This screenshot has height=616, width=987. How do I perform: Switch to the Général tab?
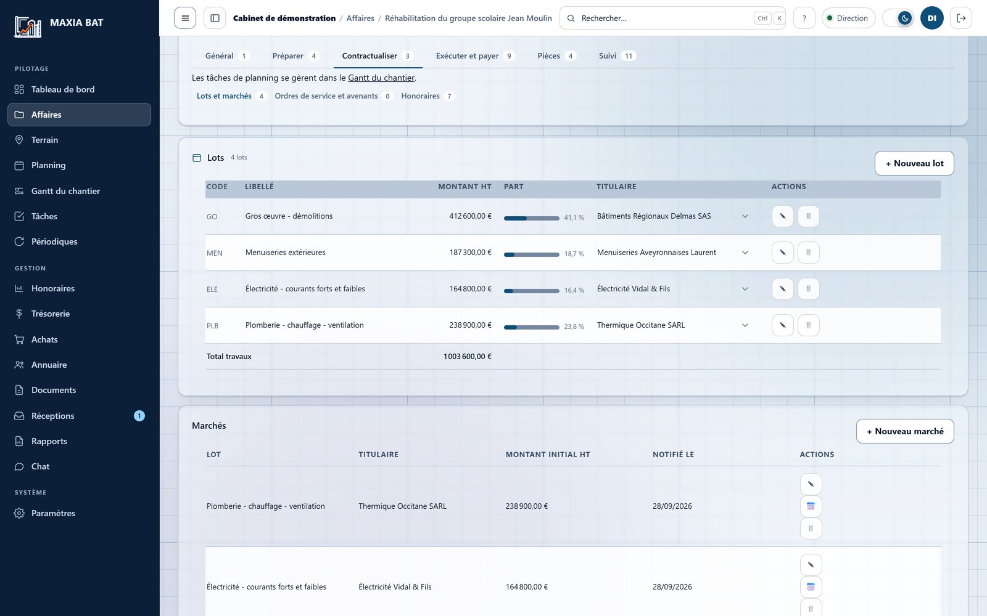pyautogui.click(x=226, y=56)
